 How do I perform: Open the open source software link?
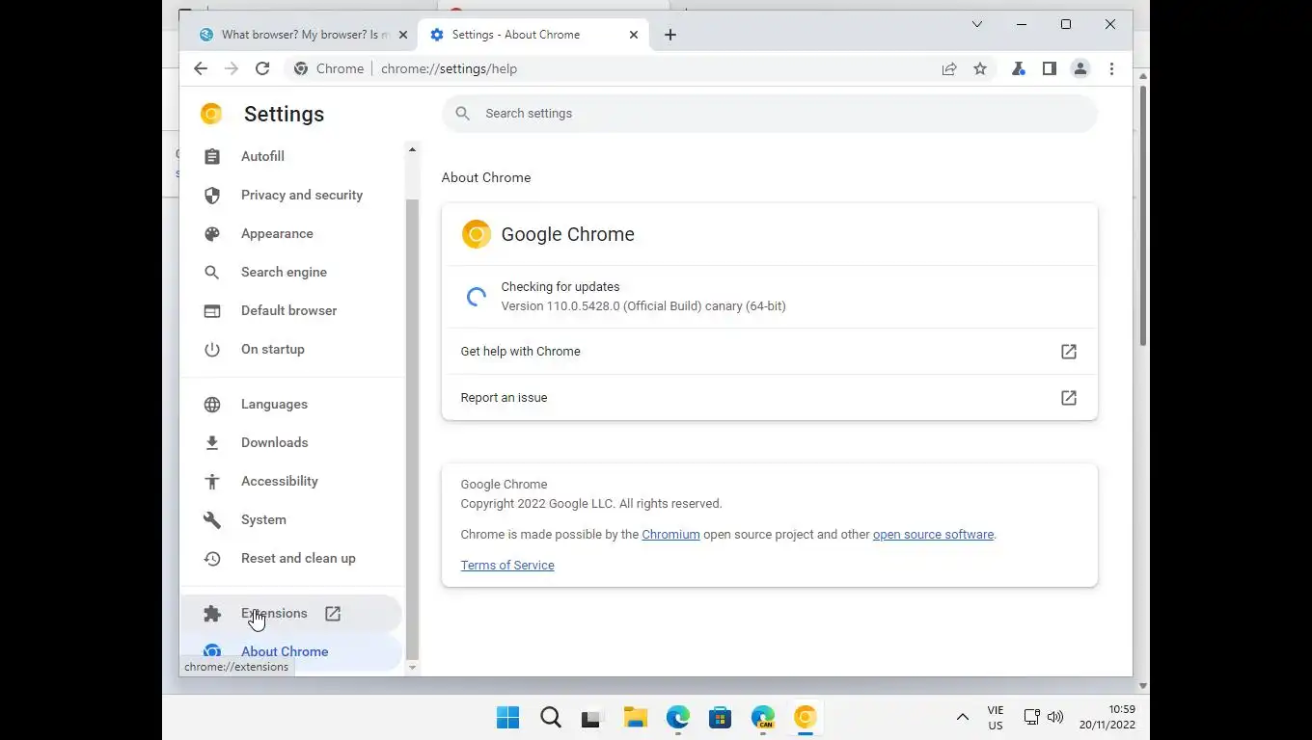point(933,534)
